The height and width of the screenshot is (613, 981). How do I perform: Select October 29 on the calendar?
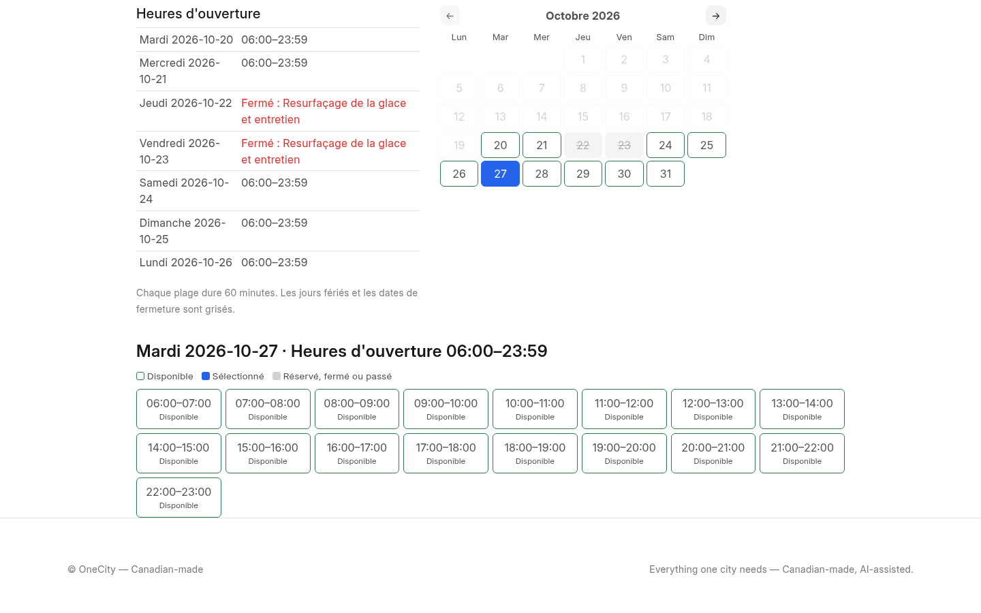pyautogui.click(x=583, y=174)
